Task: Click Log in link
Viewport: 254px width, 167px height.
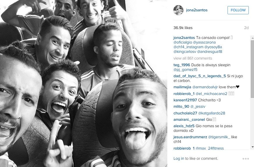Action: point(179,158)
